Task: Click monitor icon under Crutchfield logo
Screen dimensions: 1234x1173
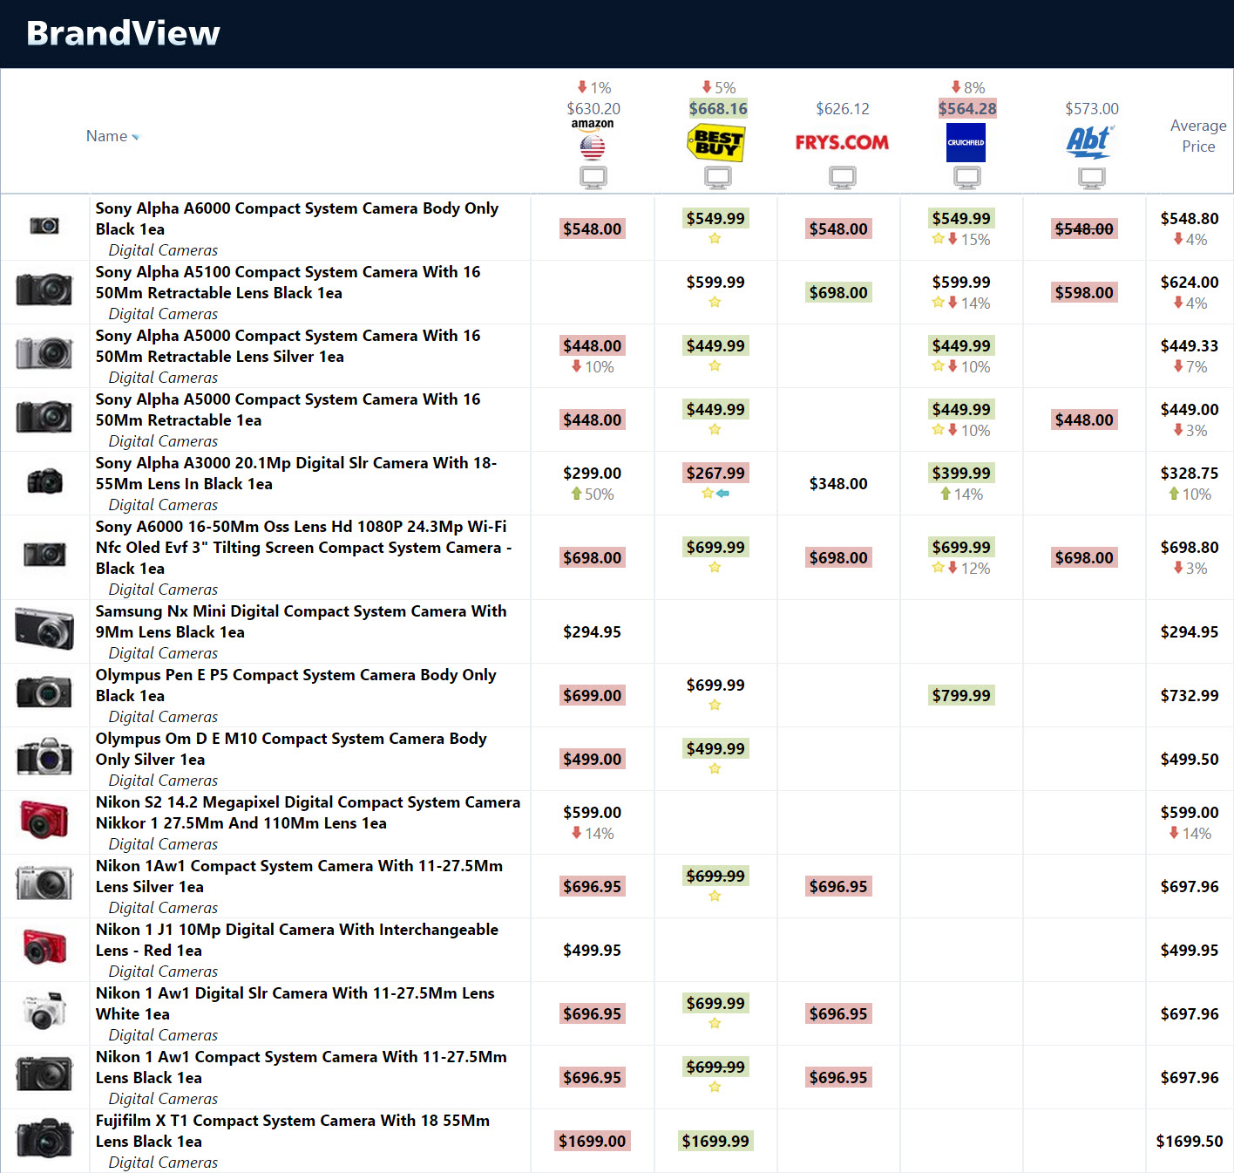Action: point(967,178)
